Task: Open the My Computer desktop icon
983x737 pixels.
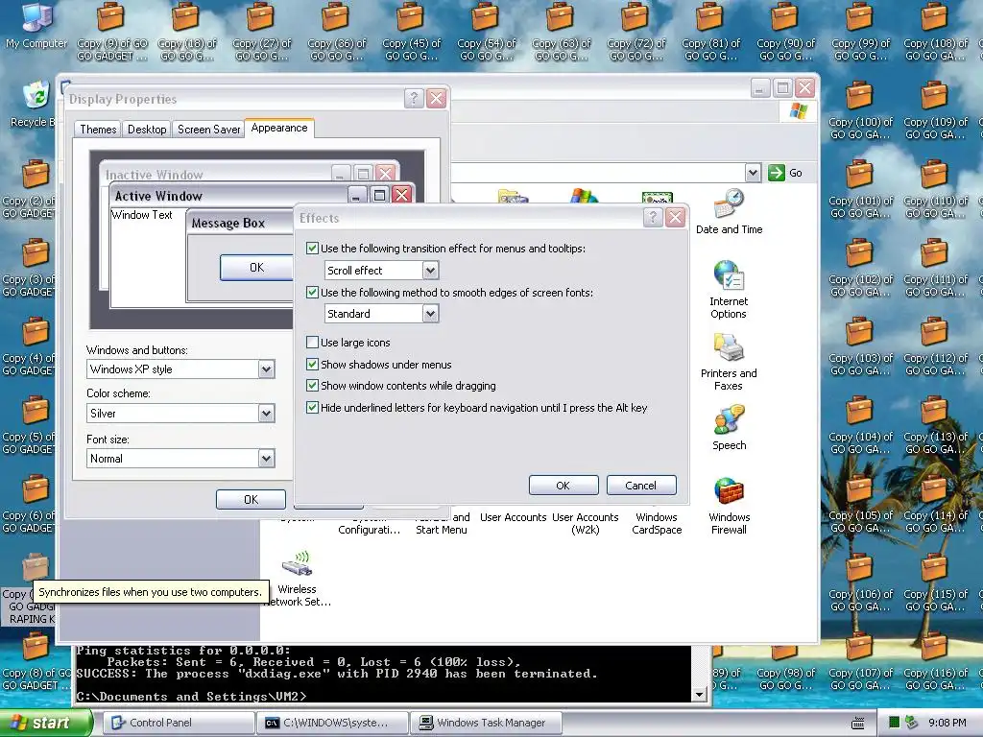Action: [36, 25]
